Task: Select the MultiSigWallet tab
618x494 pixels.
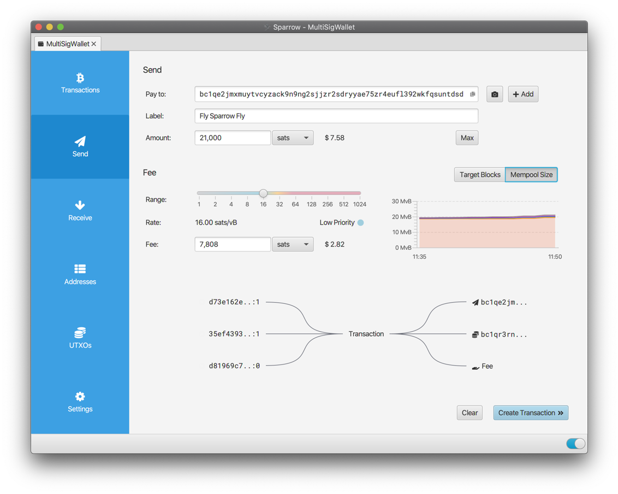Action: [63, 44]
